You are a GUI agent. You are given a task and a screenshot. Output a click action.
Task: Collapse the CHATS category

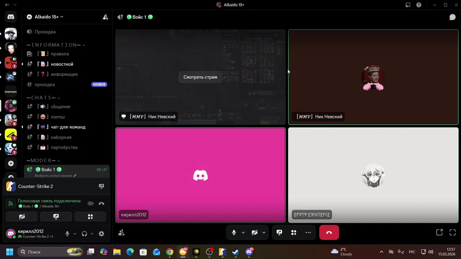[43, 98]
